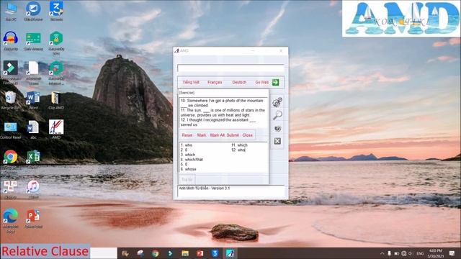The height and width of the screenshot is (259, 461).
Task: Click the Mark All button
Action: coord(218,135)
